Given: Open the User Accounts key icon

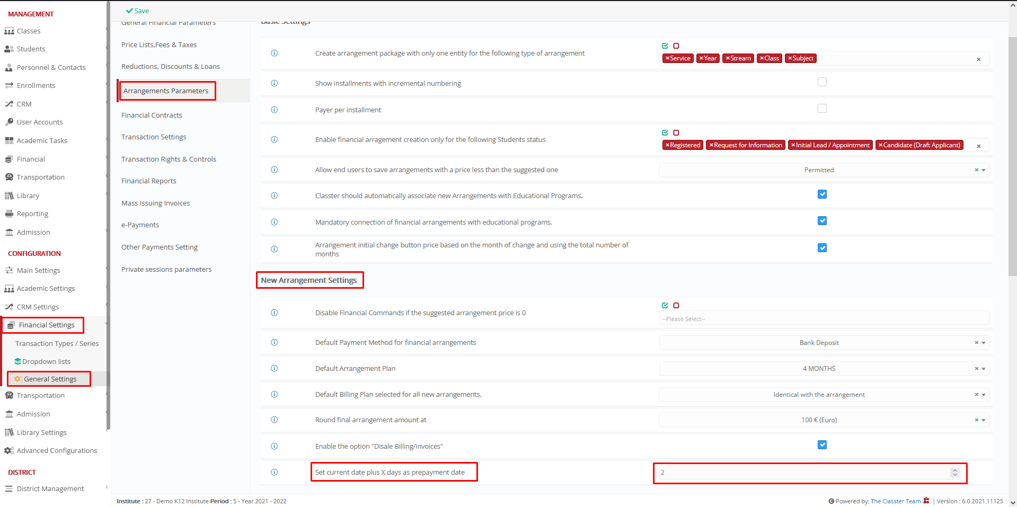Looking at the screenshot, I should click(x=9, y=122).
